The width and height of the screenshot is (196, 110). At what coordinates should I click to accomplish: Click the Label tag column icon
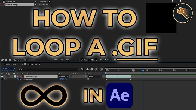coord(14,74)
